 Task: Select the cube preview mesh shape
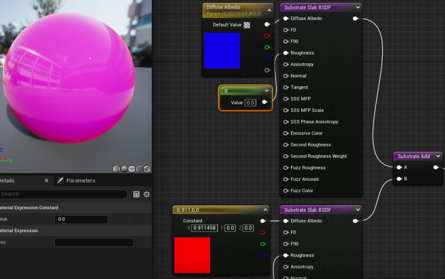139,169
